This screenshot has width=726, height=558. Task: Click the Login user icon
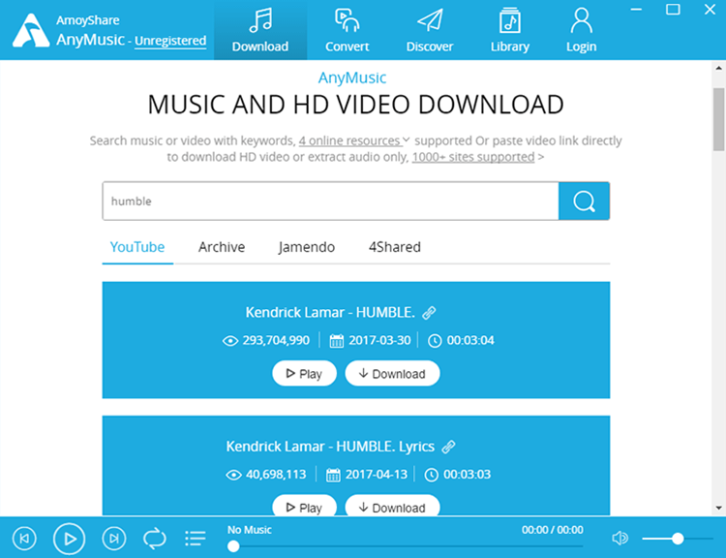[581, 21]
